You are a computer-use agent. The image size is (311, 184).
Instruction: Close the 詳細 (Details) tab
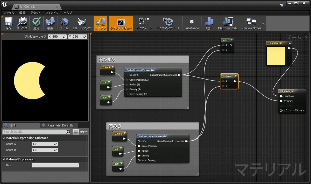[37, 126]
